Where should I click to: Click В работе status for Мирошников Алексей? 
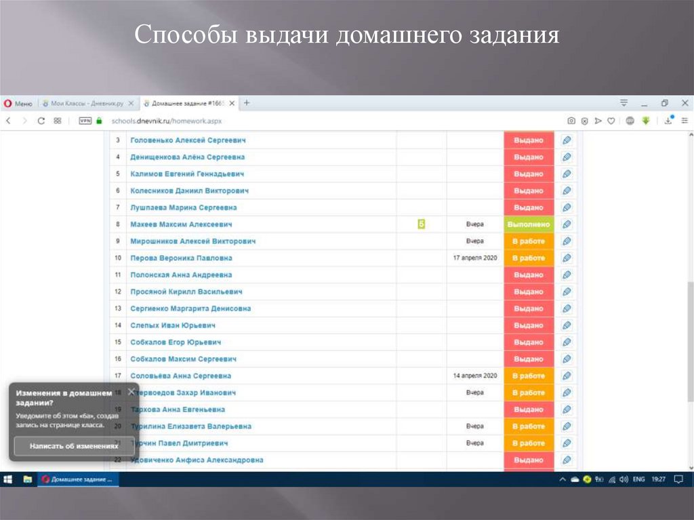point(529,241)
